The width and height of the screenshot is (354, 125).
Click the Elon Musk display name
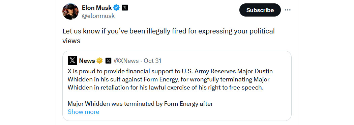pos(97,8)
